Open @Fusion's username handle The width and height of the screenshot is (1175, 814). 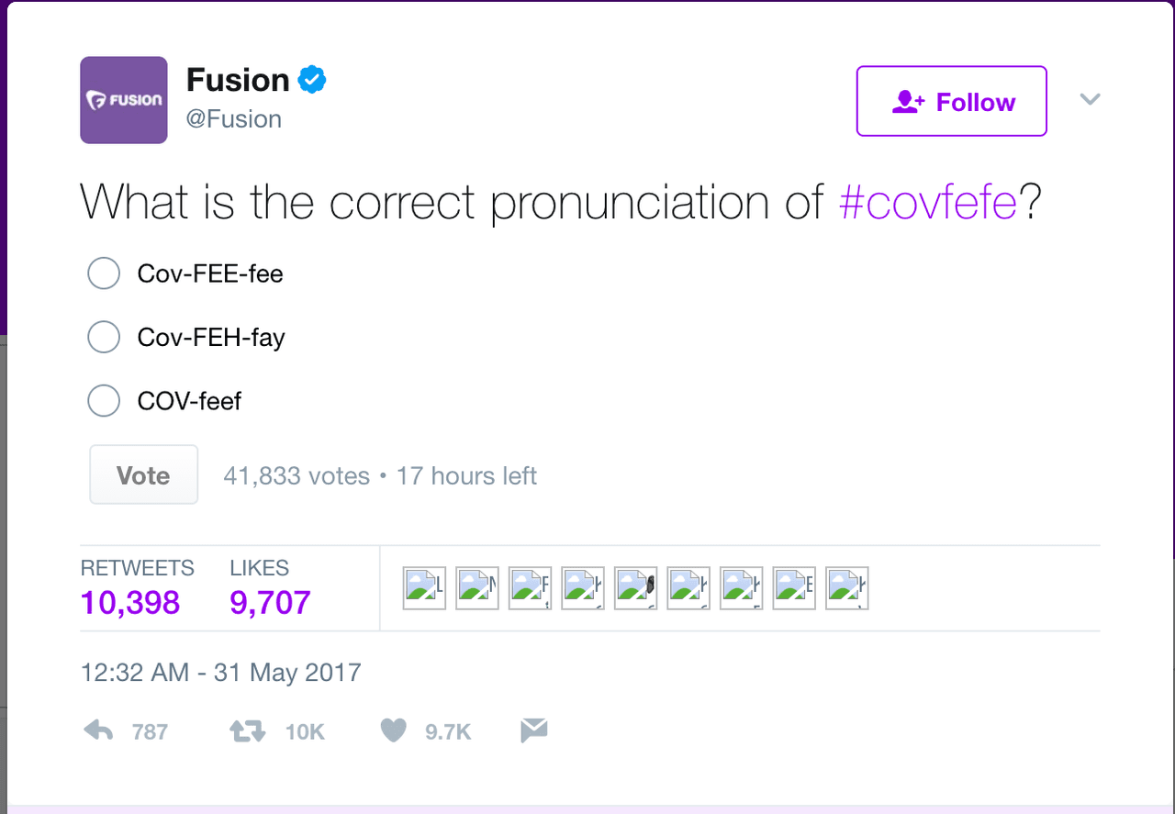coord(234,118)
